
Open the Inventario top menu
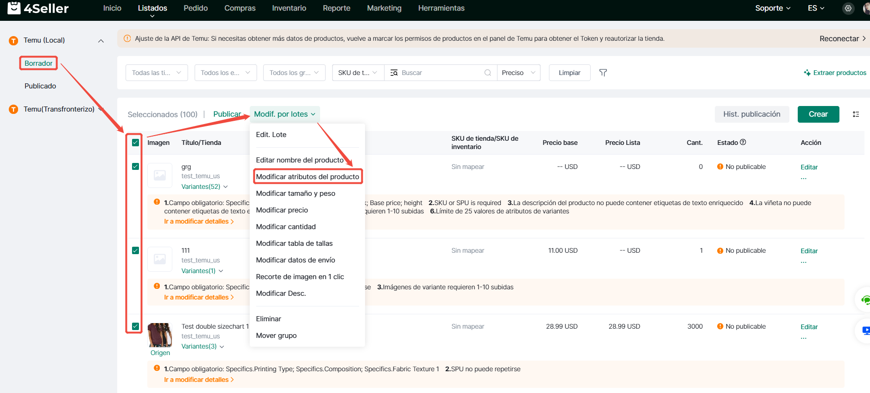289,8
